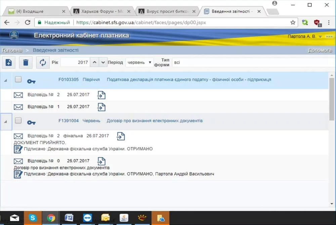
Task: Open Mail app from taskbar
Action: (14, 218)
